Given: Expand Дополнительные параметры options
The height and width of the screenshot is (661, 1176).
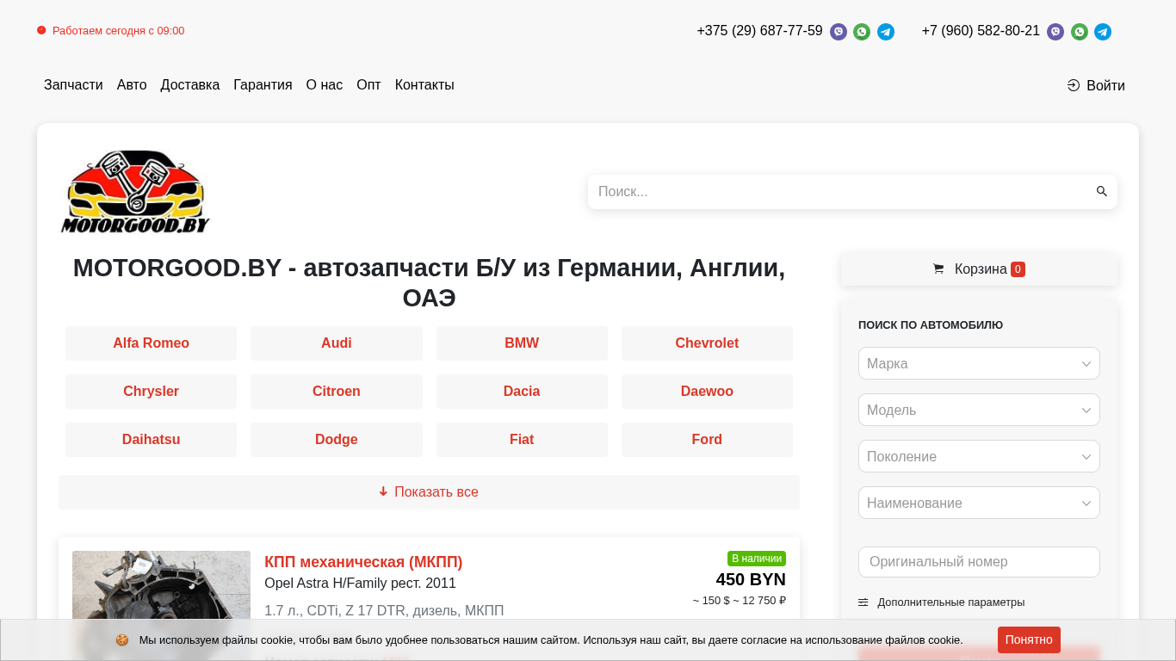Looking at the screenshot, I should tap(942, 602).
